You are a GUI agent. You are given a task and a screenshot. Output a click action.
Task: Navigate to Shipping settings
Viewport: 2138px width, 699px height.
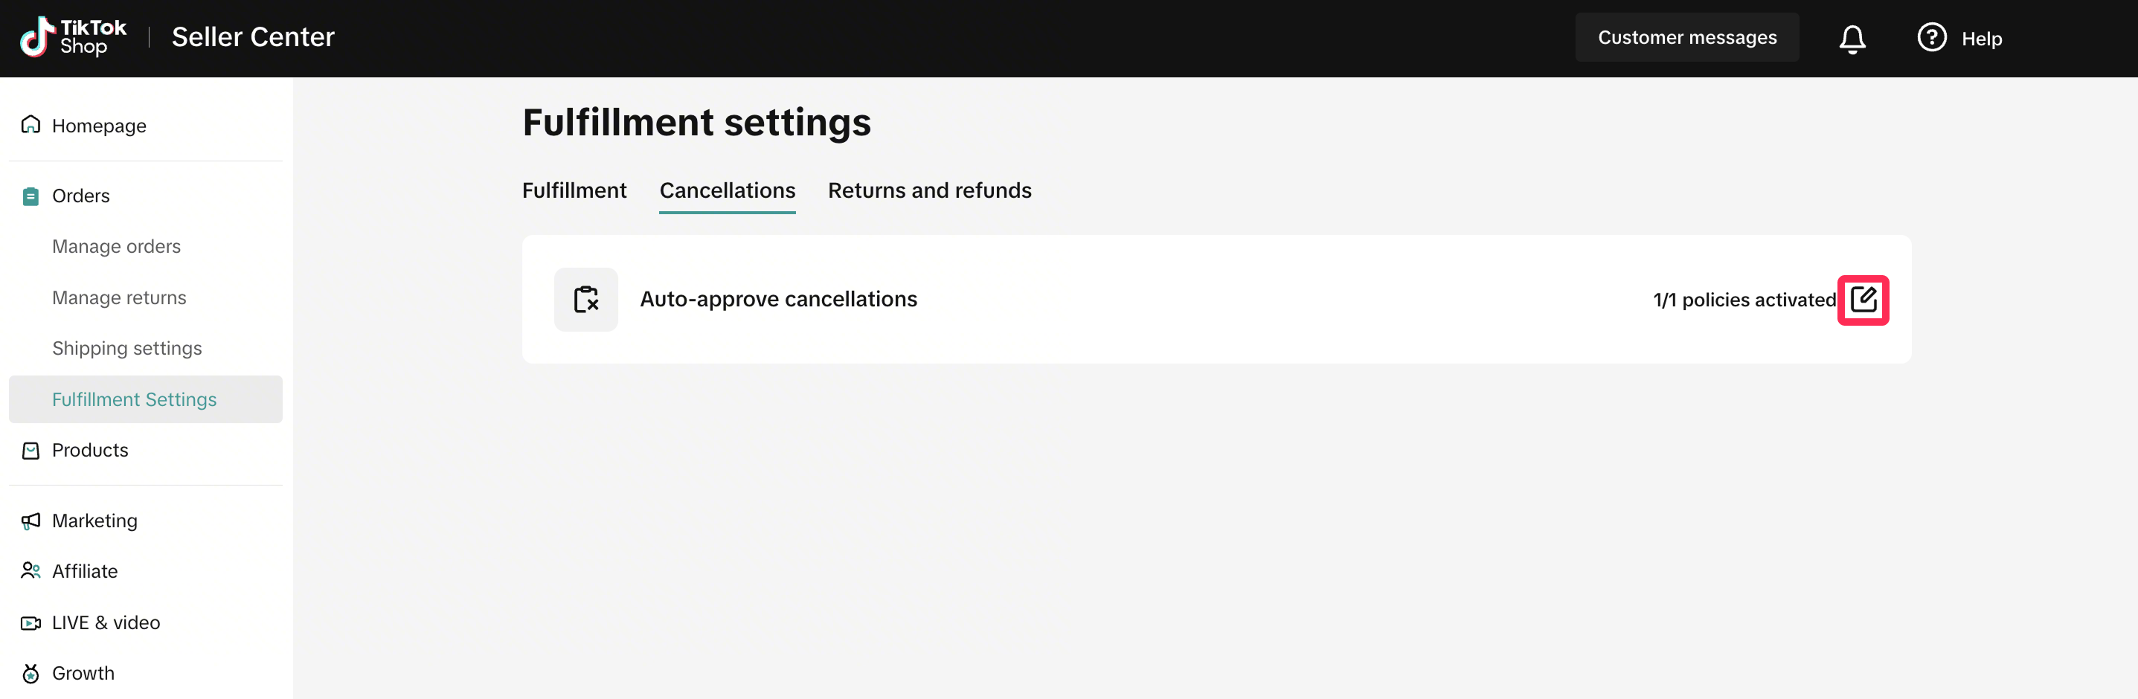[x=127, y=348]
